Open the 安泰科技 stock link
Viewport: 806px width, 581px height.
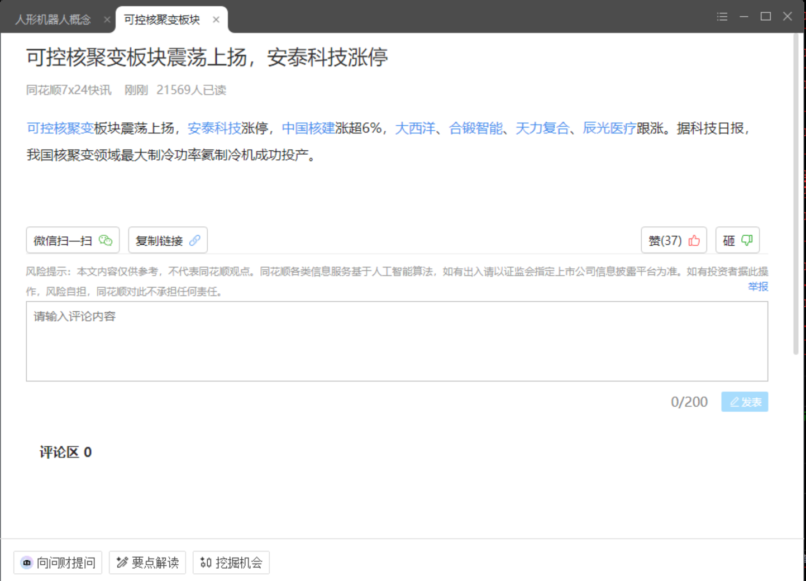[214, 128]
